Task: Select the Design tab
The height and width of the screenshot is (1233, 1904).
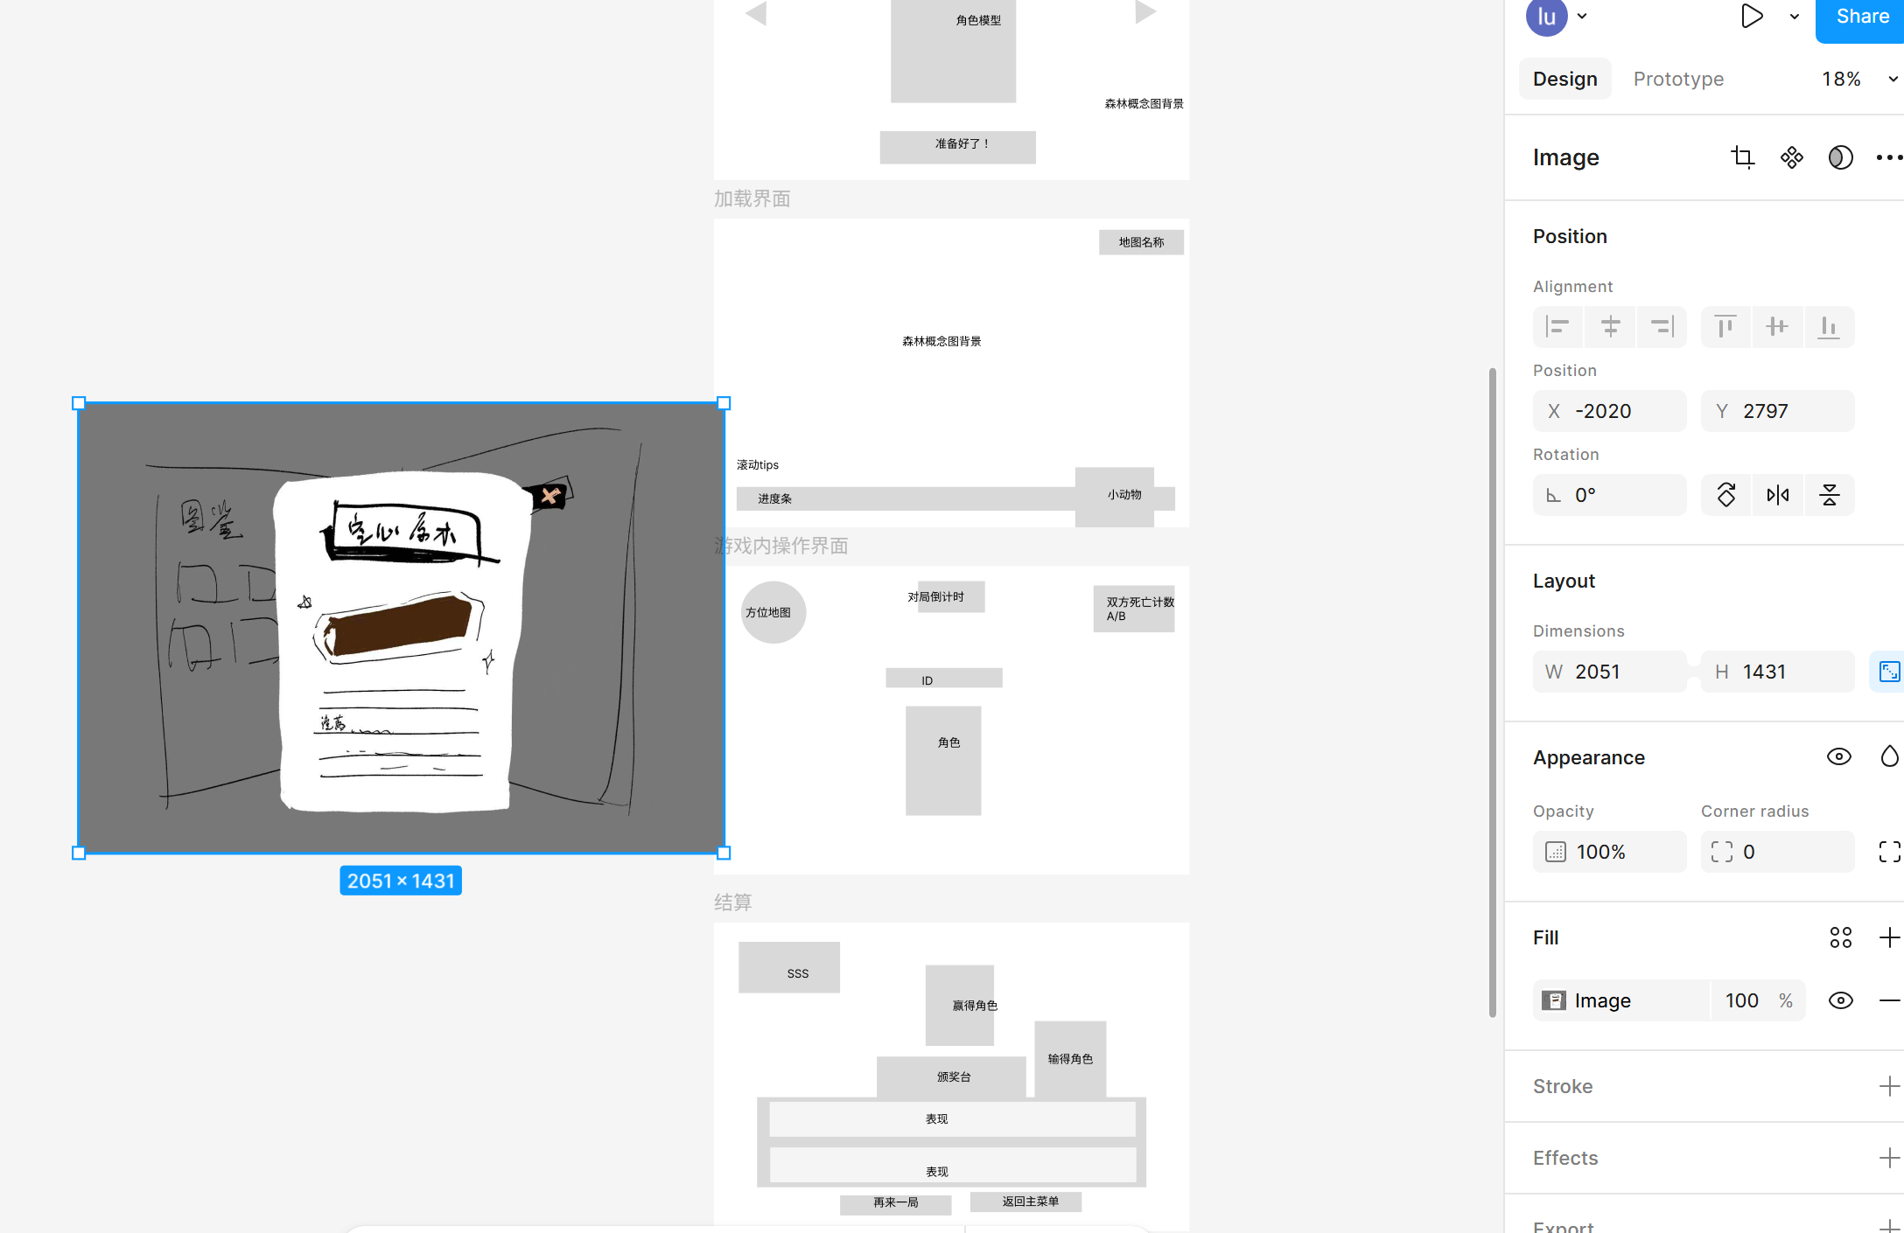Action: click(x=1564, y=79)
